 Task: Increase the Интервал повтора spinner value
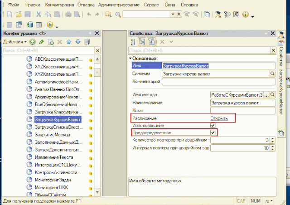point(273,146)
